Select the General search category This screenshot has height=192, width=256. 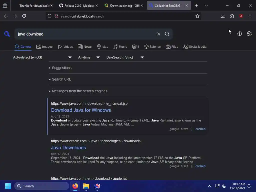click(x=23, y=47)
